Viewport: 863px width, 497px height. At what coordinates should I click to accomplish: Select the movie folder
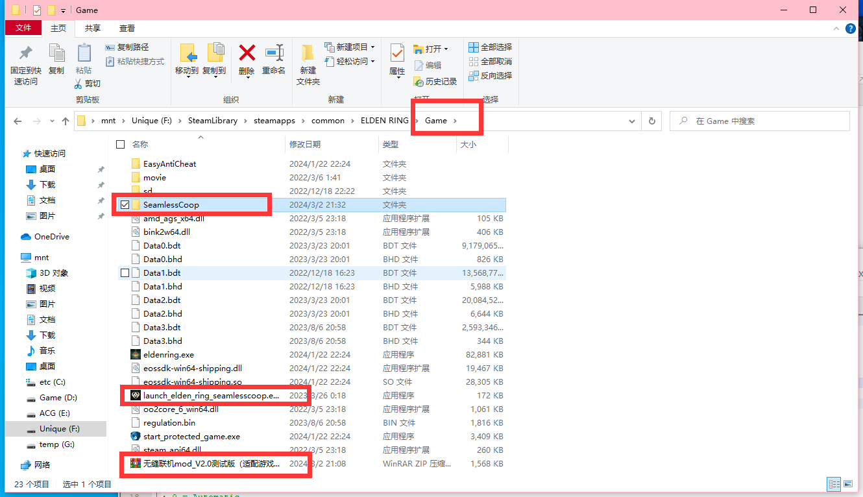tap(154, 178)
